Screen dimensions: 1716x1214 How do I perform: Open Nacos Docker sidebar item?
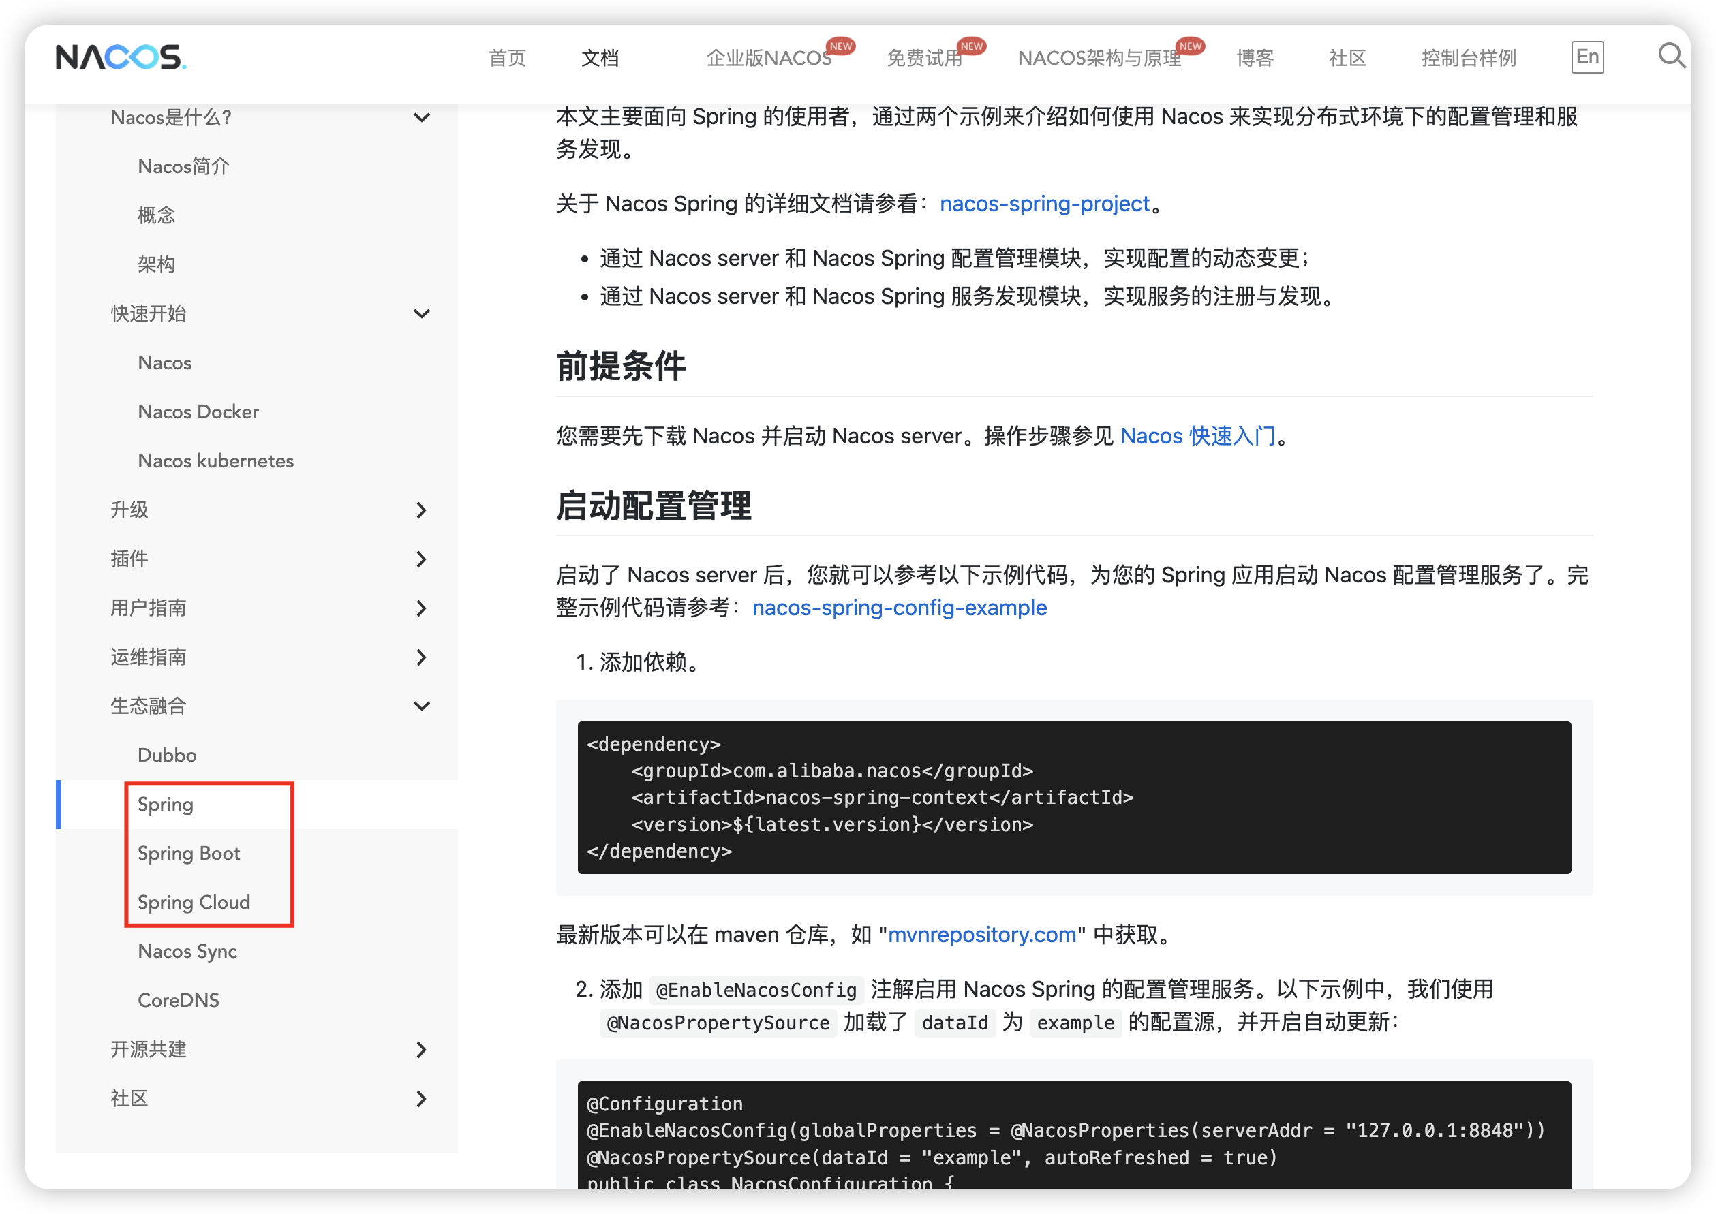198,412
